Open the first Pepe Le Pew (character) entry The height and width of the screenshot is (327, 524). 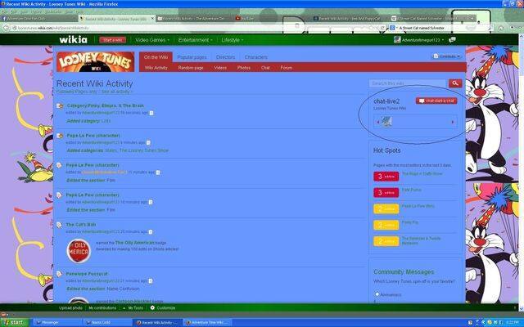pos(93,136)
